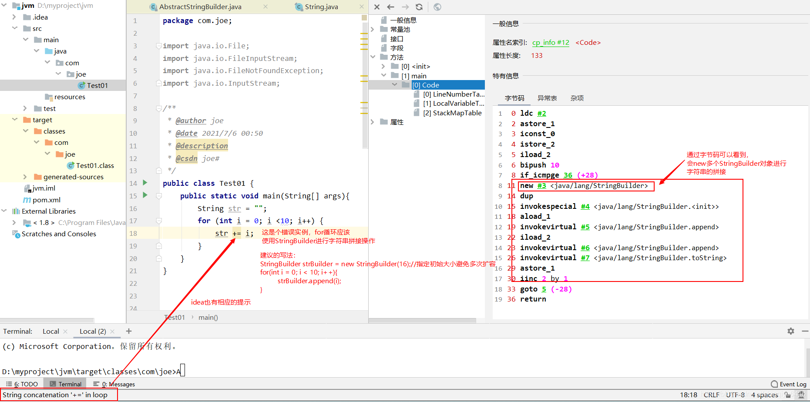Follow constant pool link #2 of ldc

[x=542, y=113]
